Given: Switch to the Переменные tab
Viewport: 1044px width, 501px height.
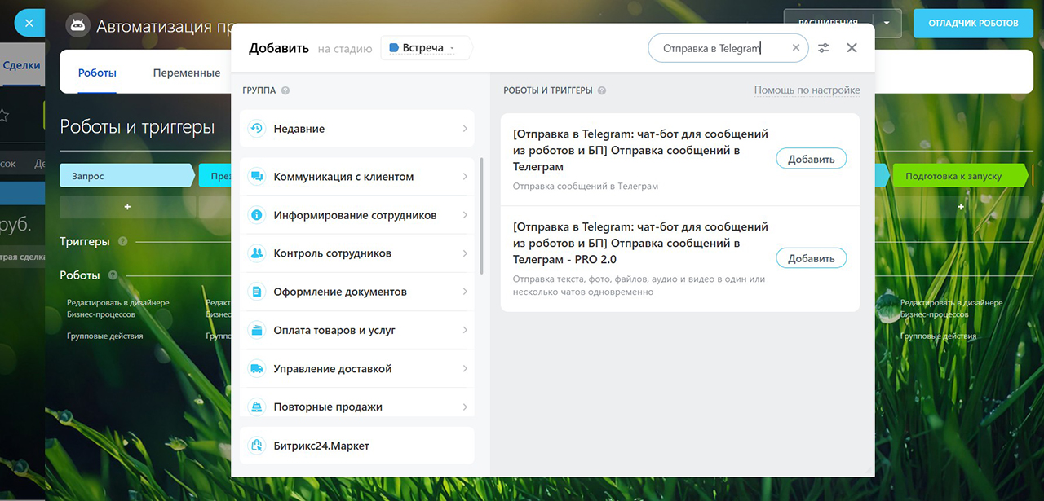Looking at the screenshot, I should [187, 73].
